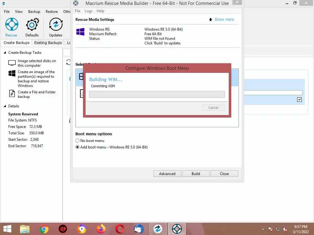Screen dimensions: 314x235
Task: Select Add boot menu Windows RE 5.0
Action: click(x=112, y=147)
